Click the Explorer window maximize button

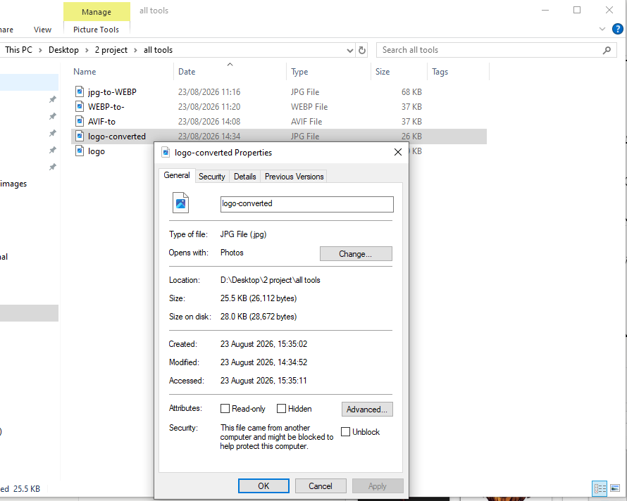577,10
